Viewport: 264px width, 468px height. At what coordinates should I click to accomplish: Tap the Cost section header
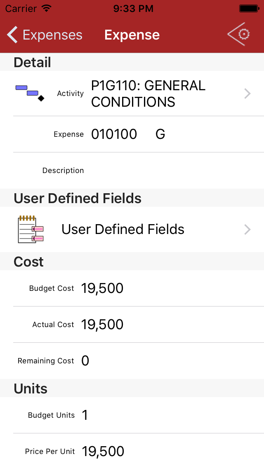29,262
